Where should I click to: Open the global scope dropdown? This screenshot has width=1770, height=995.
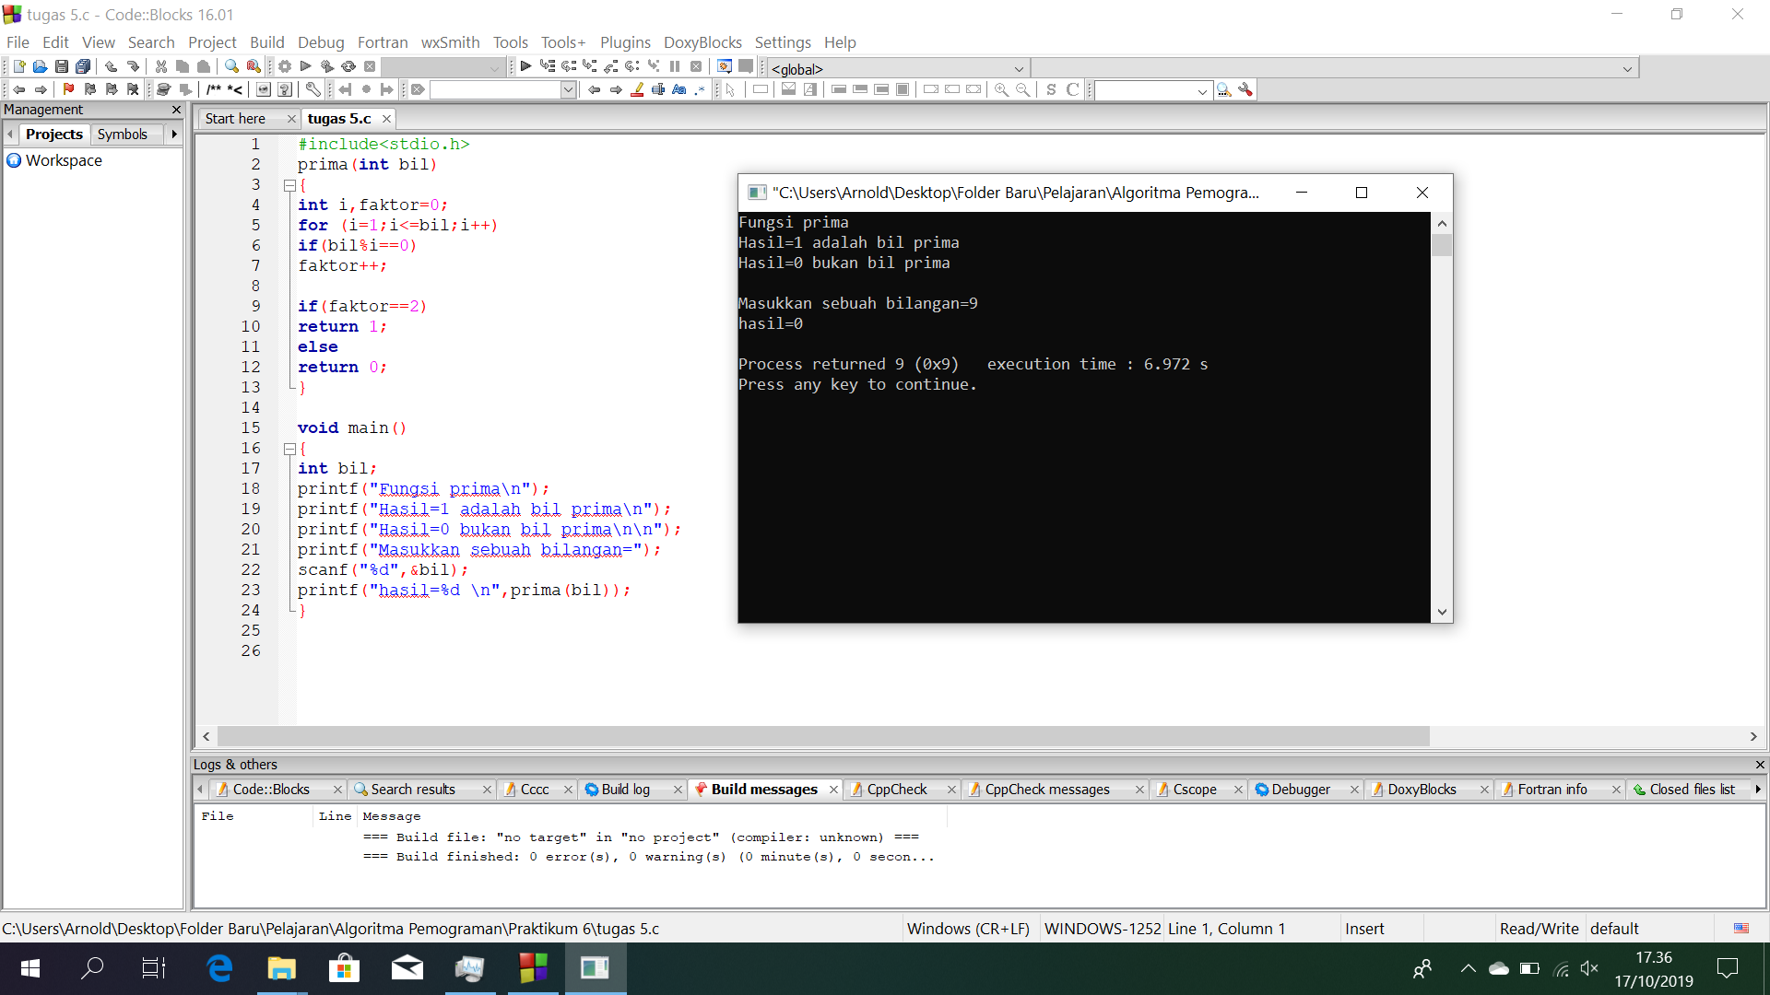pos(1019,68)
